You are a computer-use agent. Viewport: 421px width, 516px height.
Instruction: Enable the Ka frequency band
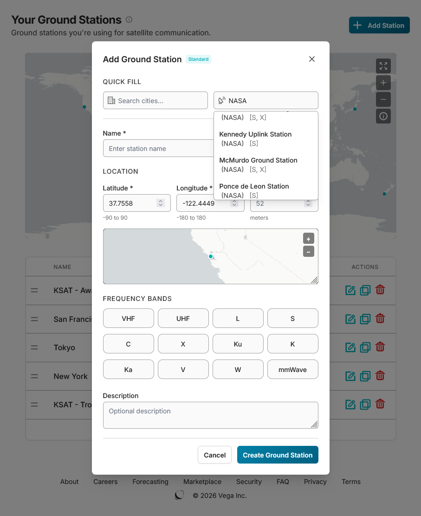tap(128, 369)
